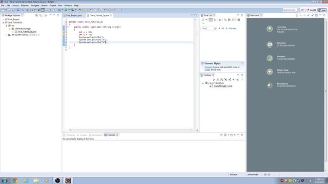Open the Refactor menu
328x184 pixels.
(x=25, y=6)
